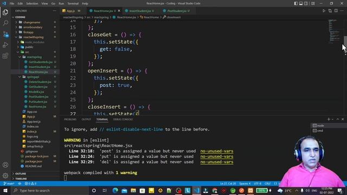Expand the firstapp folder

pos(35,32)
